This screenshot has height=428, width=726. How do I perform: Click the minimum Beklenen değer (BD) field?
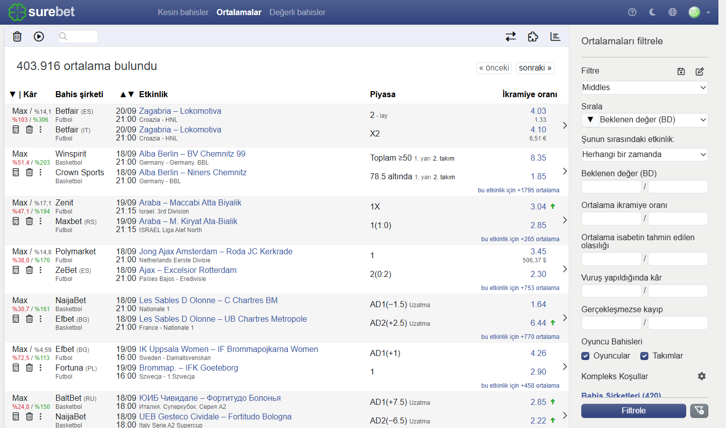click(611, 187)
